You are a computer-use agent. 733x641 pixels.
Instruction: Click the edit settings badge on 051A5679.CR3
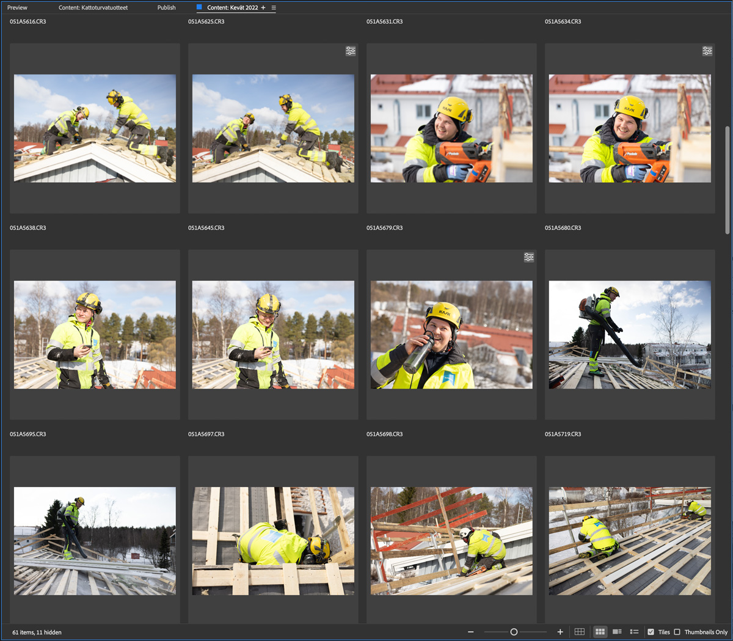point(529,258)
